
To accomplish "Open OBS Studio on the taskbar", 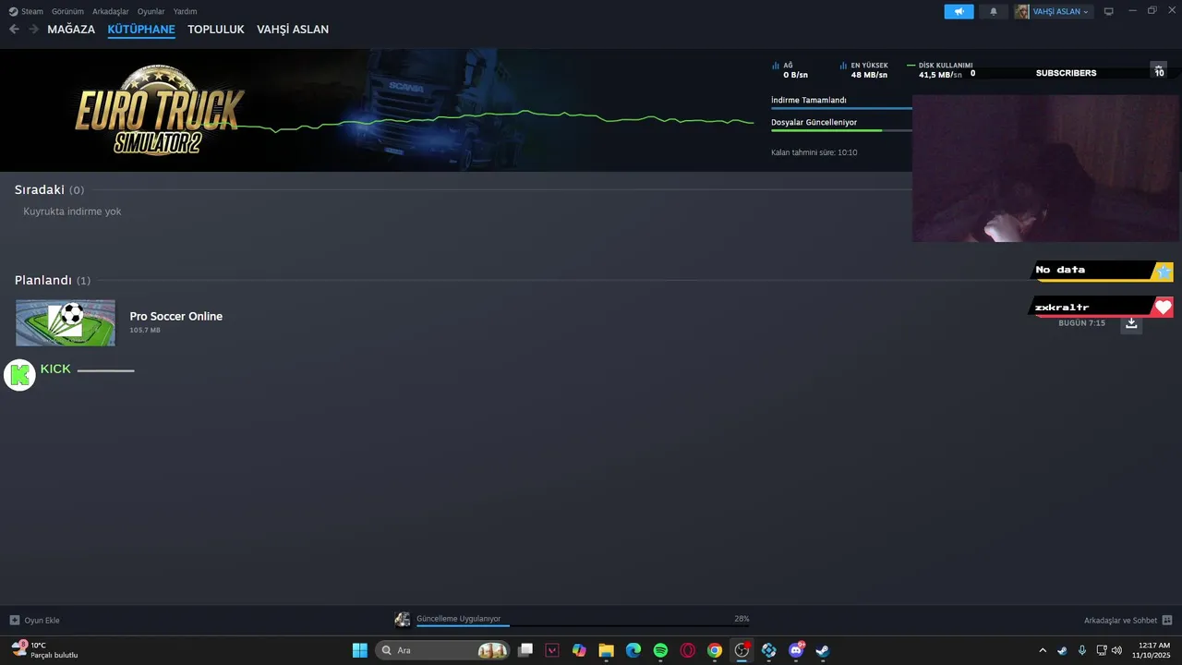I will (742, 650).
